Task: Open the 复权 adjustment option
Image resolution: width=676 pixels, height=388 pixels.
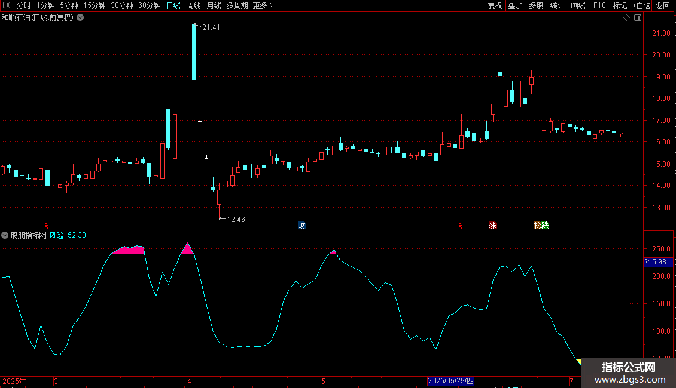Action: point(495,5)
